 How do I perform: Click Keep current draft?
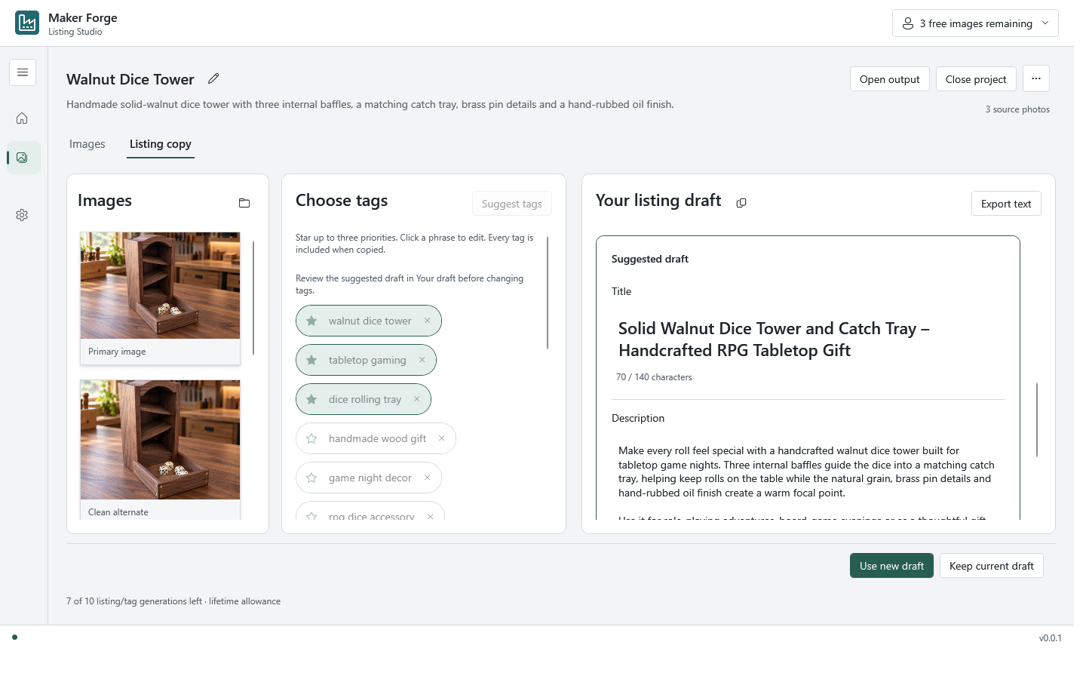(992, 566)
